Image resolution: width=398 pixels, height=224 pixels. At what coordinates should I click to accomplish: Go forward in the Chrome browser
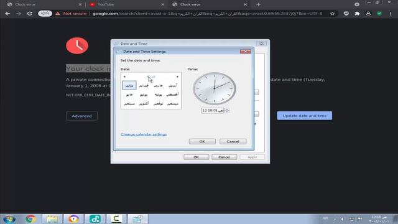coord(19,14)
